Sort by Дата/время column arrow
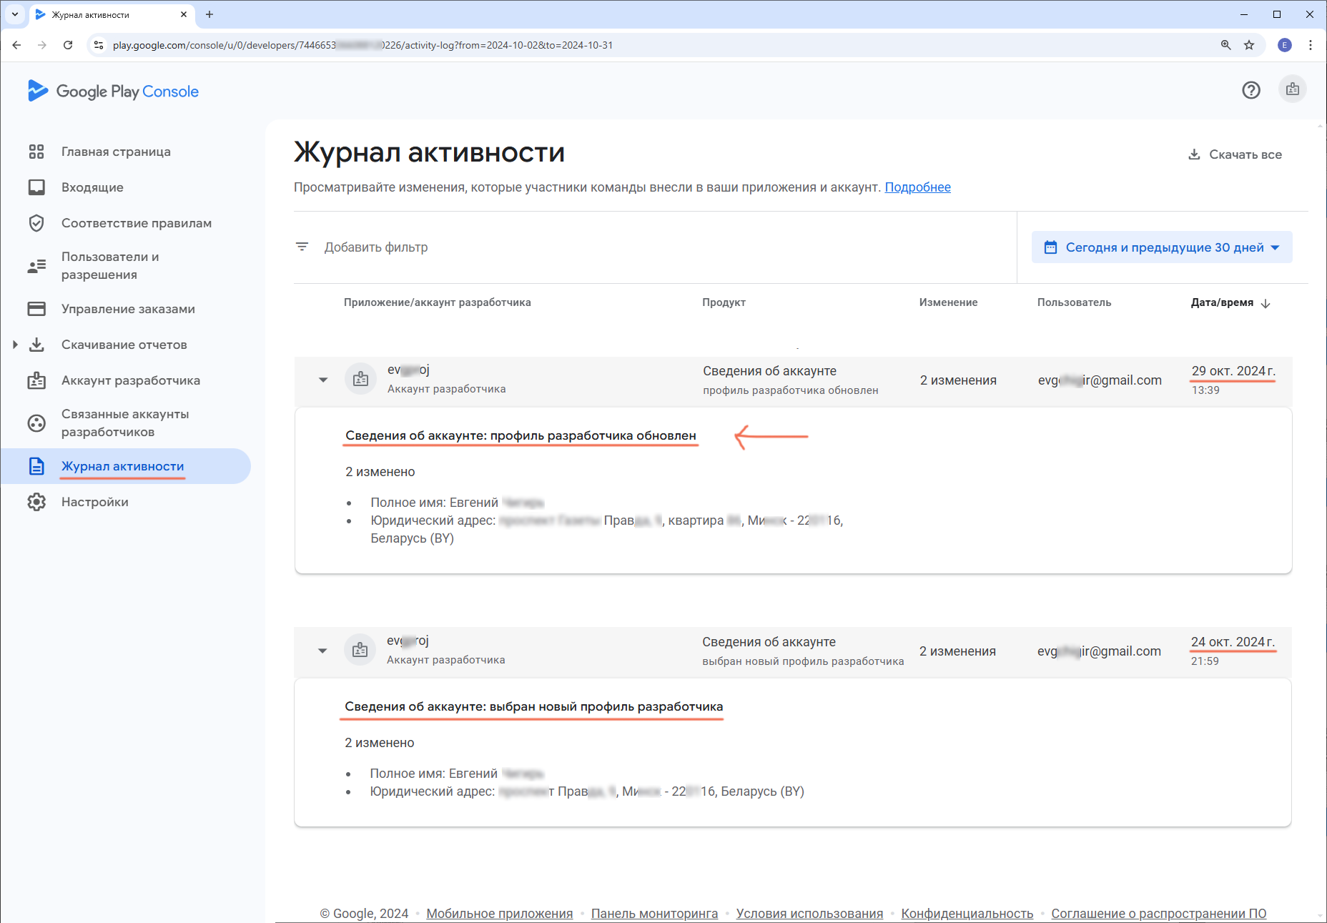1327x923 pixels. (1266, 303)
